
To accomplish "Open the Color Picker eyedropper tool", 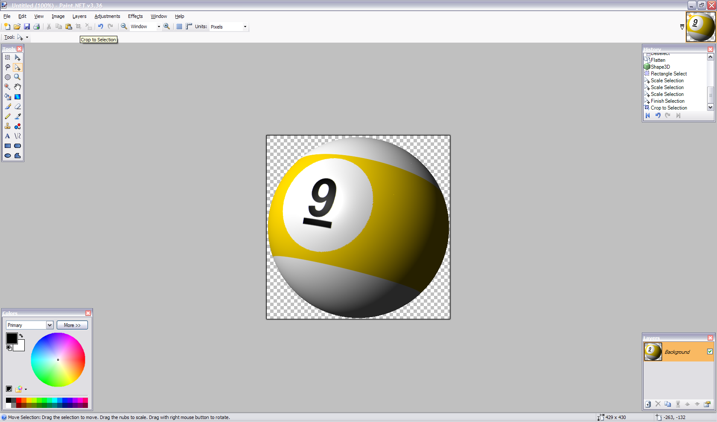I will click(17, 116).
